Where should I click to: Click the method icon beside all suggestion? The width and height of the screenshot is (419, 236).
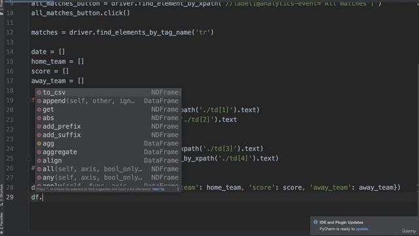tap(39, 169)
